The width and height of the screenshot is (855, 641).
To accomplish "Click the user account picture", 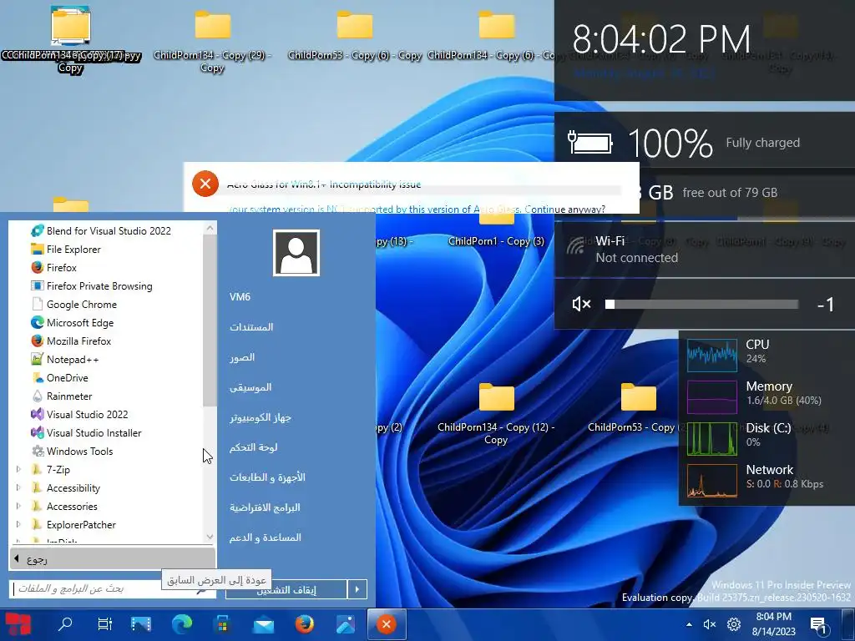I will click(x=296, y=253).
